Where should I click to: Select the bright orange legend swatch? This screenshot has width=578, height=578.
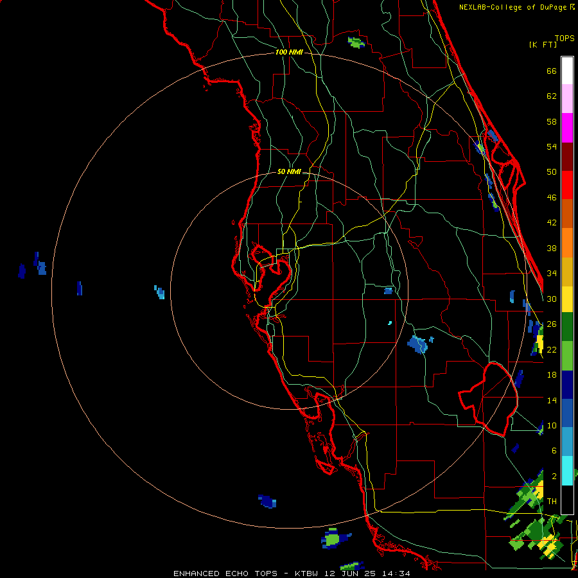(567, 243)
